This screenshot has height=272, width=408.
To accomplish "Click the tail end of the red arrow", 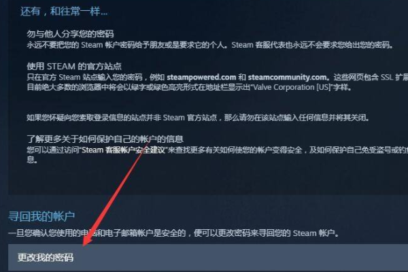I will click(x=148, y=143).
